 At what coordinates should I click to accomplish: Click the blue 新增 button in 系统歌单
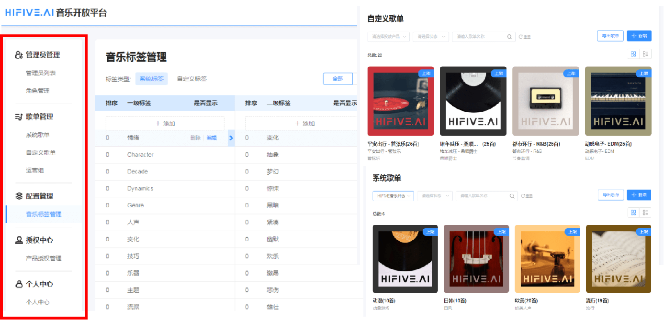(639, 195)
